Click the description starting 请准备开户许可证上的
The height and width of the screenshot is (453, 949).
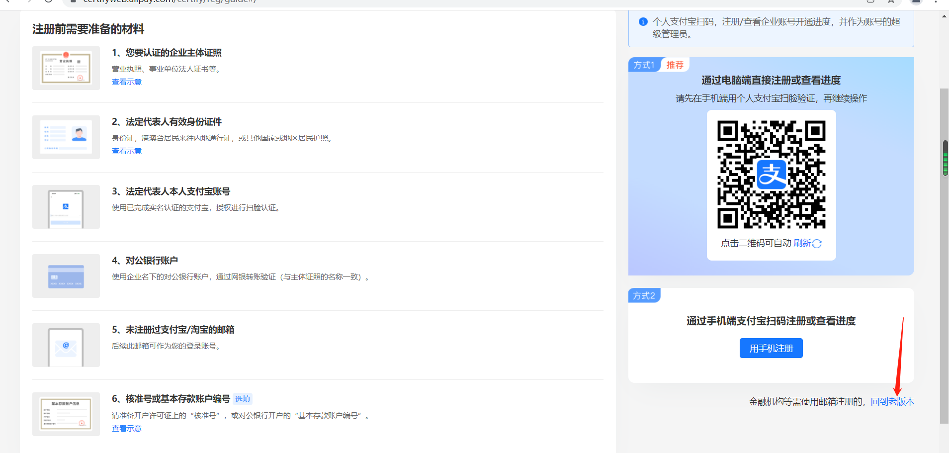(x=241, y=416)
